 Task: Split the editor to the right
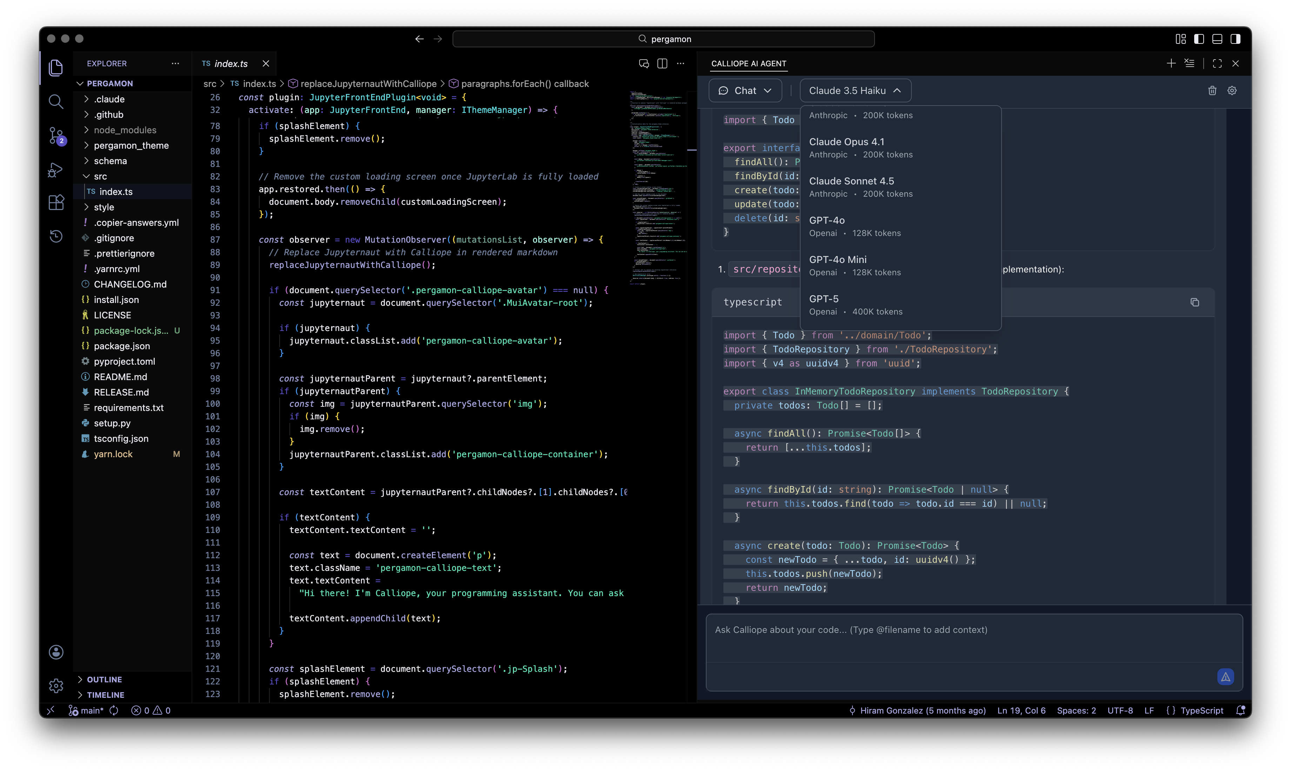[662, 63]
